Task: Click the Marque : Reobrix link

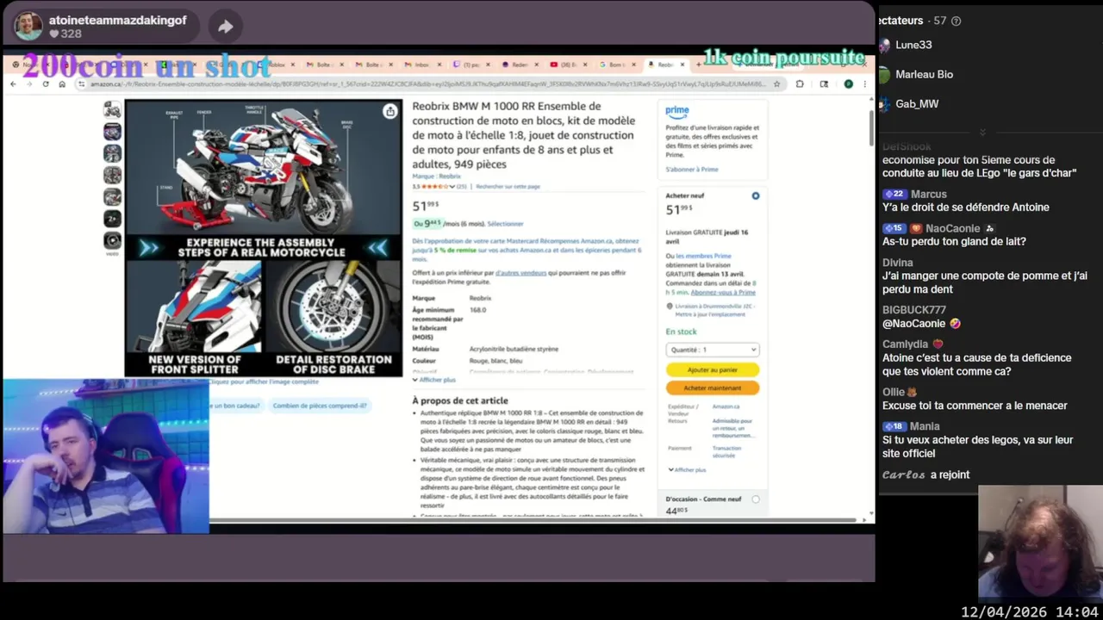Action: (x=436, y=176)
